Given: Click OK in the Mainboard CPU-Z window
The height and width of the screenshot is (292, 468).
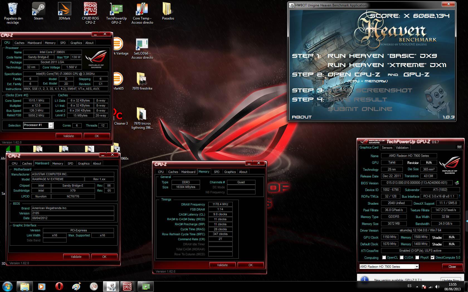Looking at the screenshot, I should [x=104, y=257].
